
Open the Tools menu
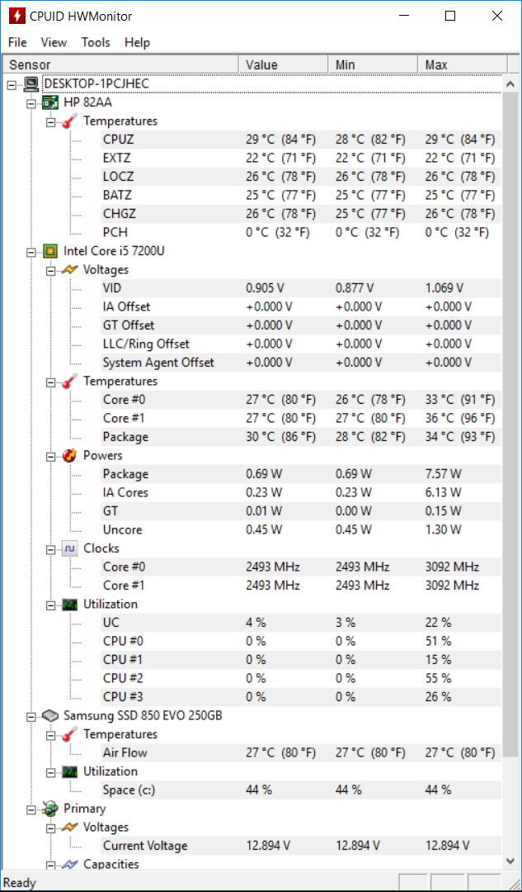click(96, 42)
